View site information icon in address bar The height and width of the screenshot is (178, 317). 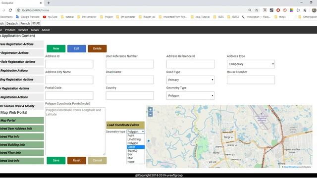click(18, 10)
